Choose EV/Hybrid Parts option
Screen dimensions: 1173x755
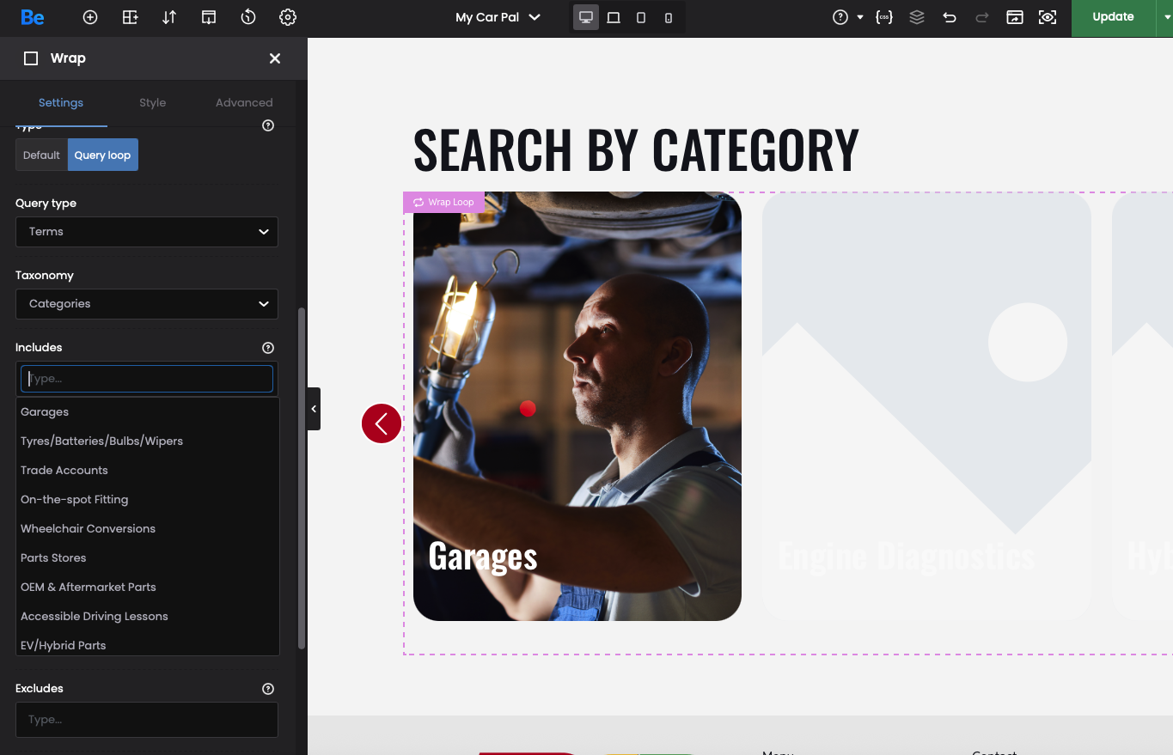tap(148, 644)
